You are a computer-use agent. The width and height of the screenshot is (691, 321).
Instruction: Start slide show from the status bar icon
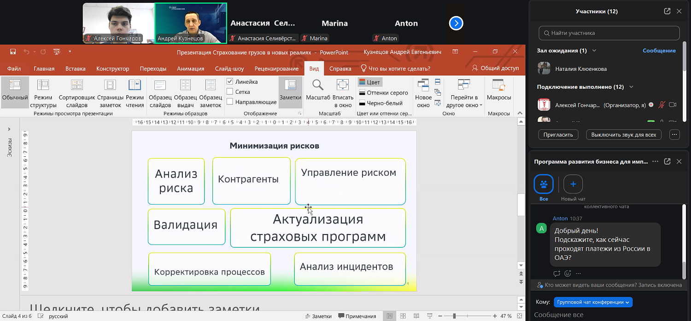tap(429, 316)
